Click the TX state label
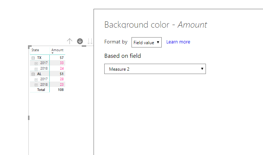Image resolution: width=263 pixels, height=155 pixels. coord(39,58)
